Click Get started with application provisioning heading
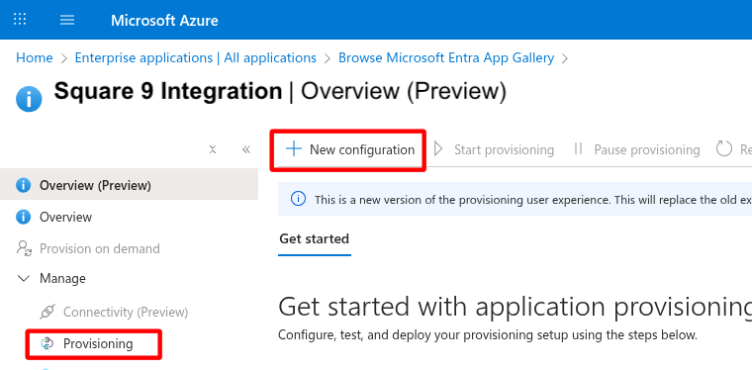Image resolution: width=752 pixels, height=370 pixels. click(516, 307)
